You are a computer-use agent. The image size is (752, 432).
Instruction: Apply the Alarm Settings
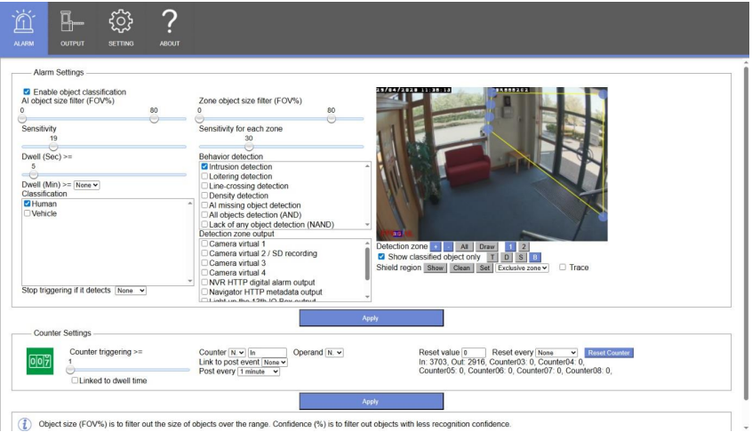372,318
